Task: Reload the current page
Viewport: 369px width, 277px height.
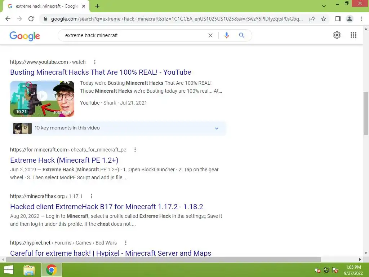Action: click(x=31, y=19)
